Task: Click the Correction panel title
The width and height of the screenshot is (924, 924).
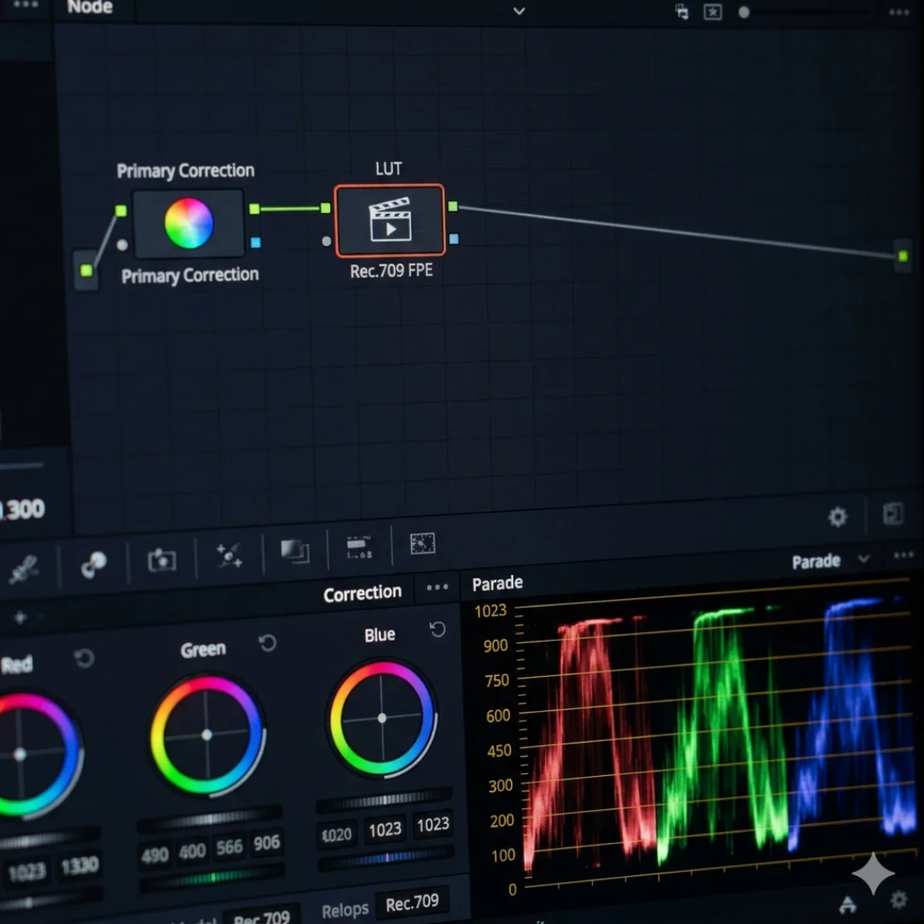Action: (x=363, y=594)
